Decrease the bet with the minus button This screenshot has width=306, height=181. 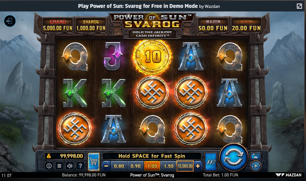click(106, 166)
